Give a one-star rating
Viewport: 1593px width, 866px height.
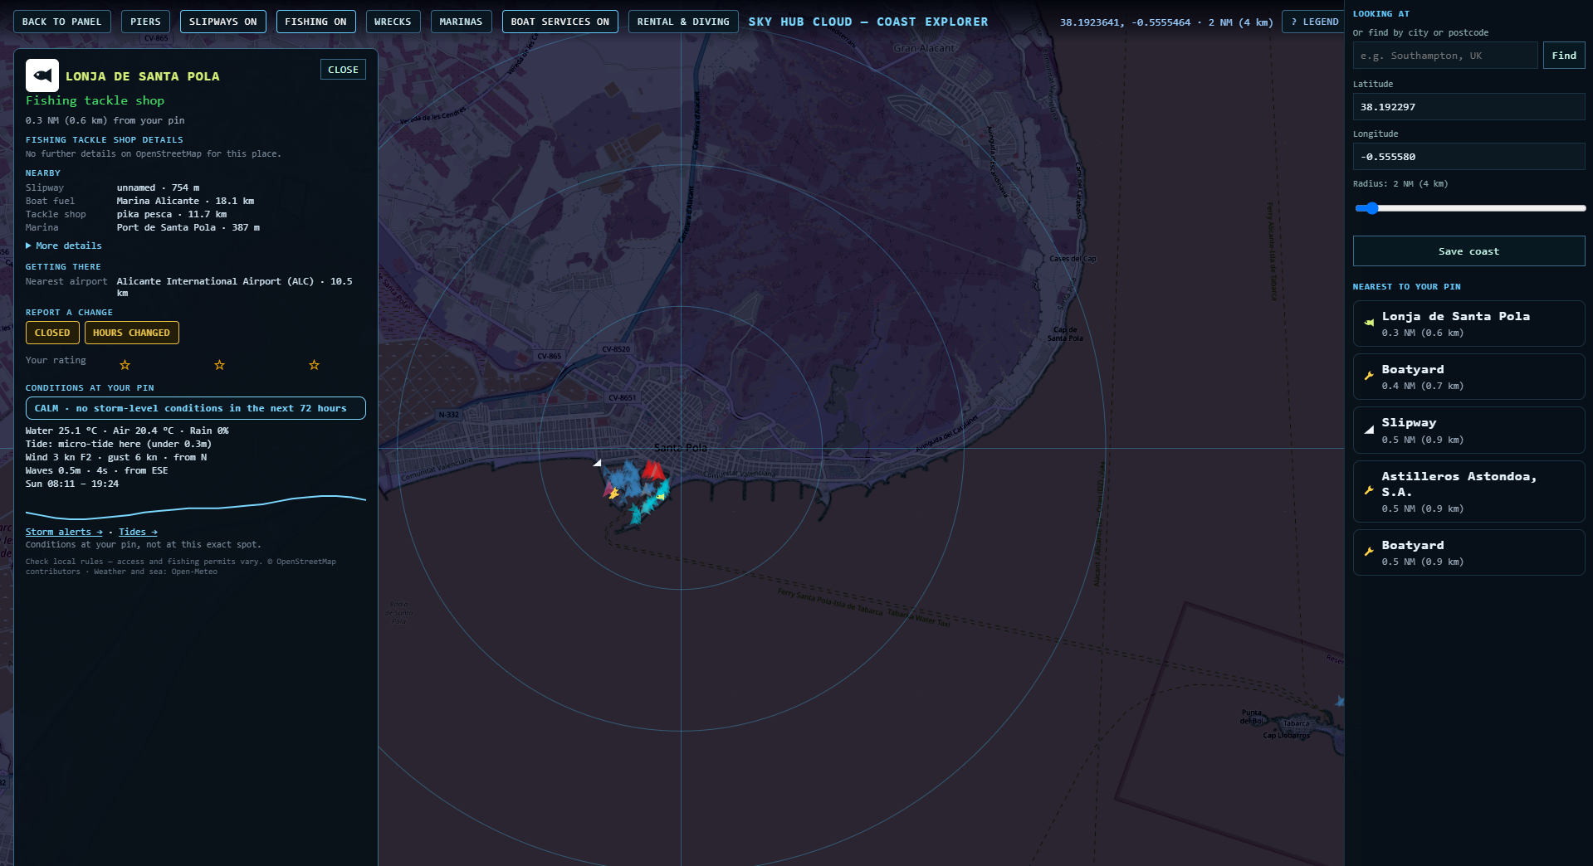coord(125,365)
